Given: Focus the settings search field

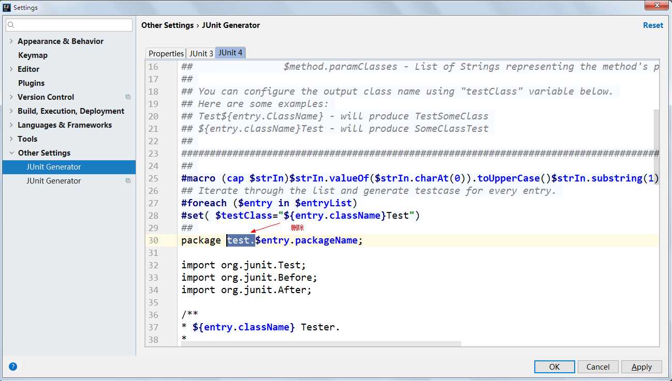Looking at the screenshot, I should tap(72, 25).
